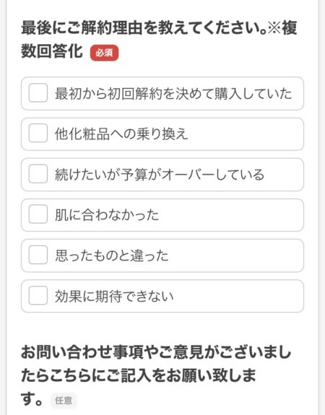Click the 思ったものと違った label text
325x415 pixels.
click(111, 255)
